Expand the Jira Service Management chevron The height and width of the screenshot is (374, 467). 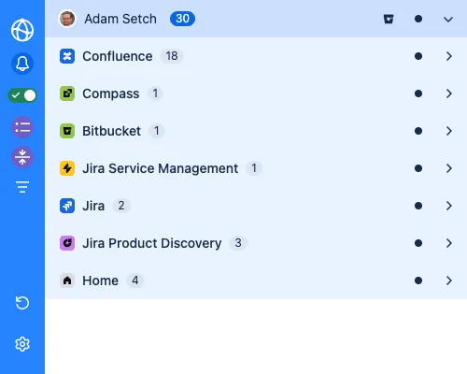point(449,168)
